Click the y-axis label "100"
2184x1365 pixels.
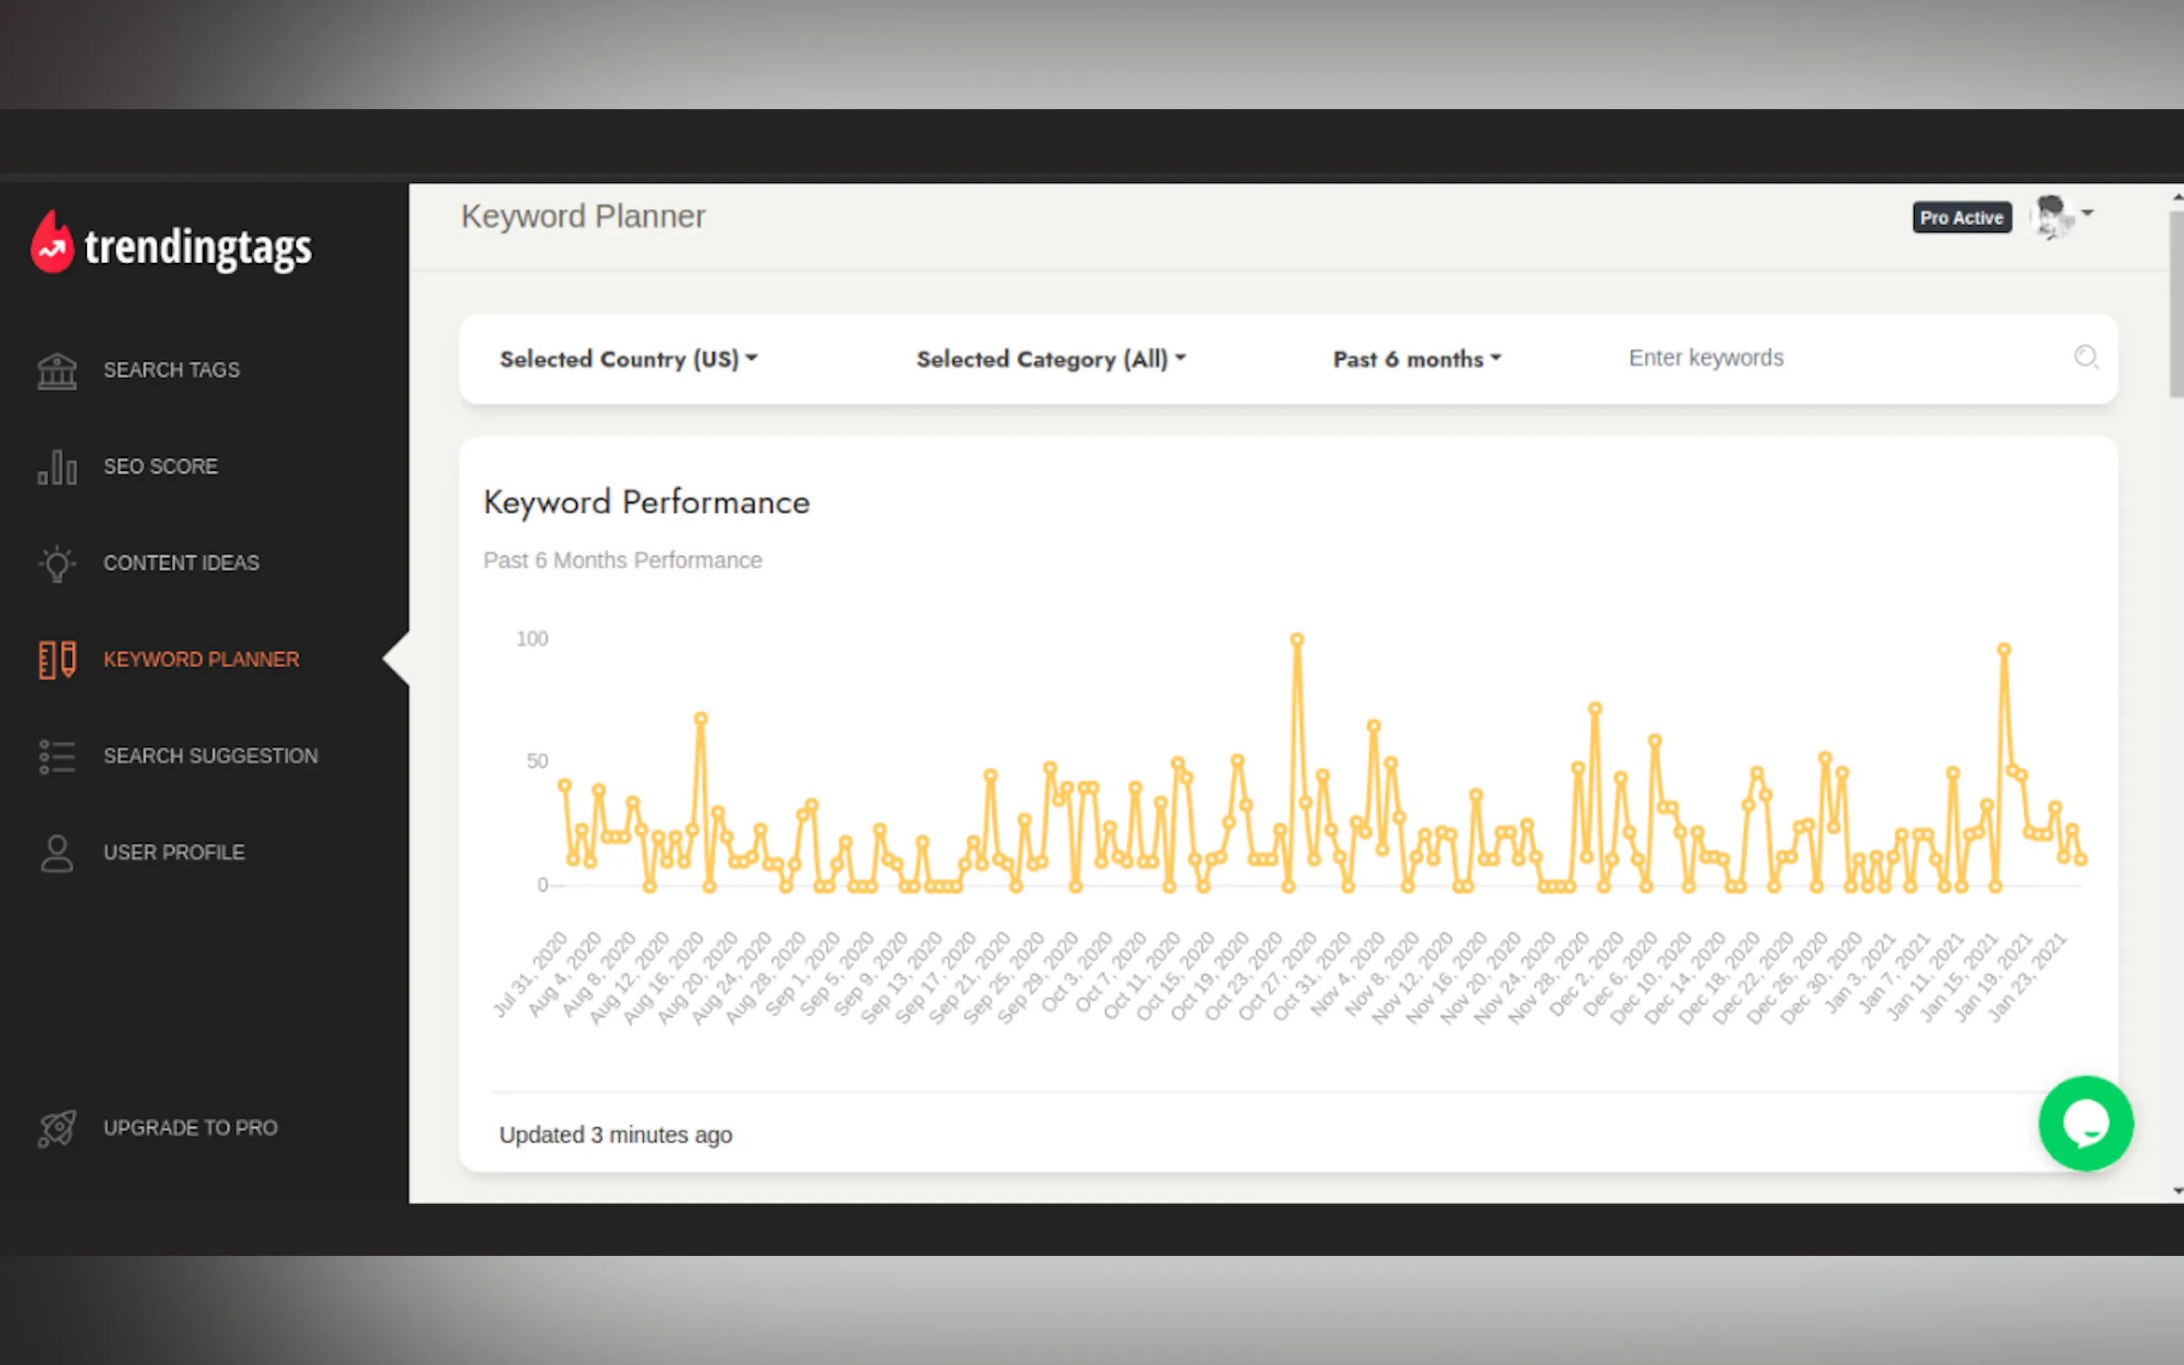coord(533,640)
